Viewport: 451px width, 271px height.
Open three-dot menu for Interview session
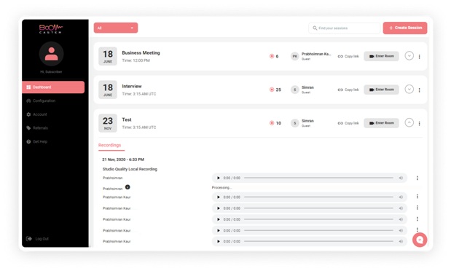420,90
